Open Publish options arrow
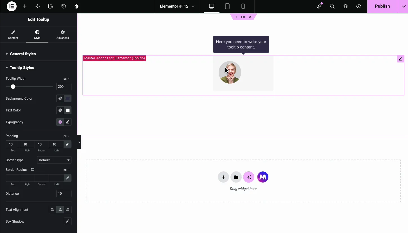 [x=403, y=6]
